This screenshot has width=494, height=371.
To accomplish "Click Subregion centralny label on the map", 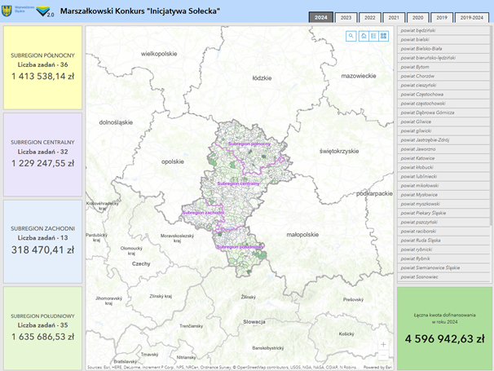I will tap(237, 183).
